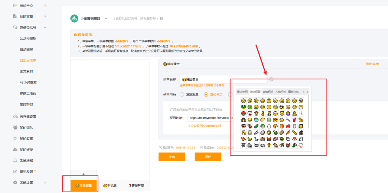Screen dimensions: 388x193
Task: Open 定时群发 in the sidebar
Action: click(x=27, y=104)
